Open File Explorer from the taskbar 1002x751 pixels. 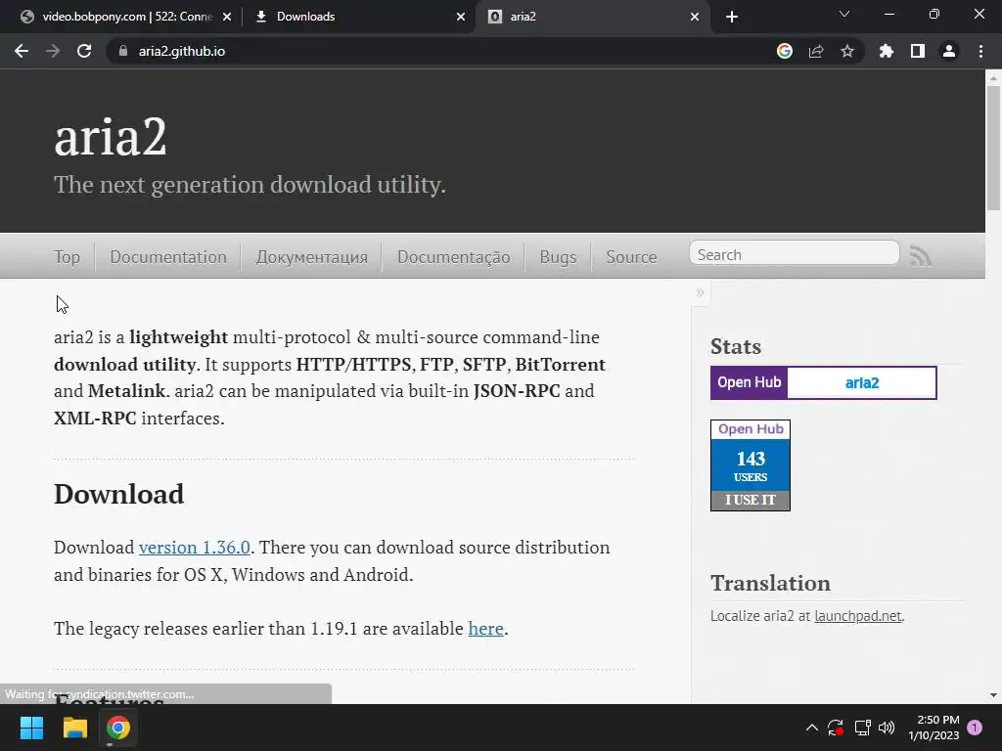coord(74,728)
